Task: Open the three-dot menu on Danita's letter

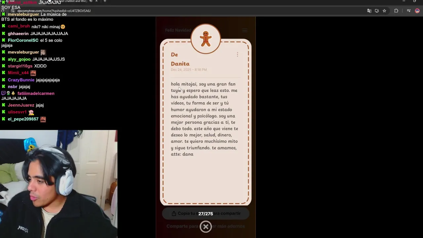Action: (x=237, y=55)
